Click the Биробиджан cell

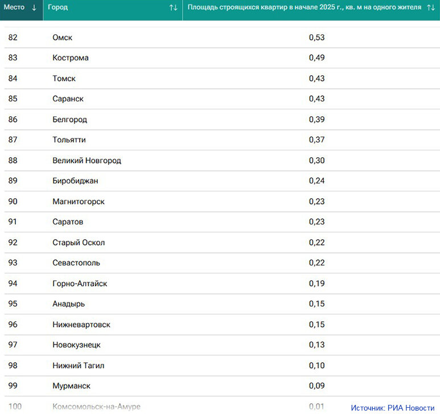pos(75,181)
